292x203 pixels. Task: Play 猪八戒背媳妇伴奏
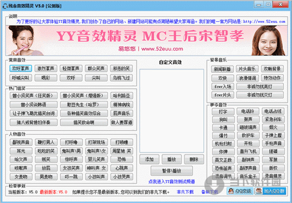34,122
